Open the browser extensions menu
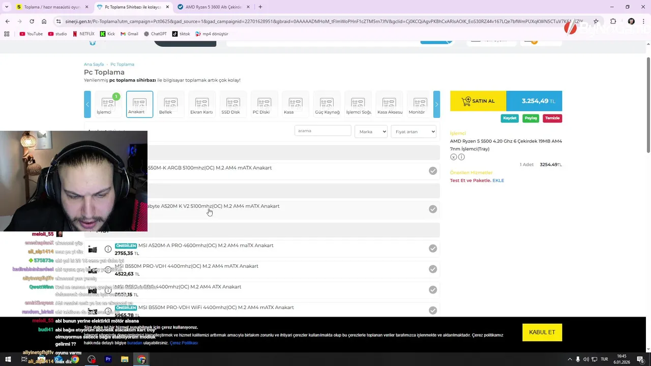The image size is (651, 366). (613, 21)
